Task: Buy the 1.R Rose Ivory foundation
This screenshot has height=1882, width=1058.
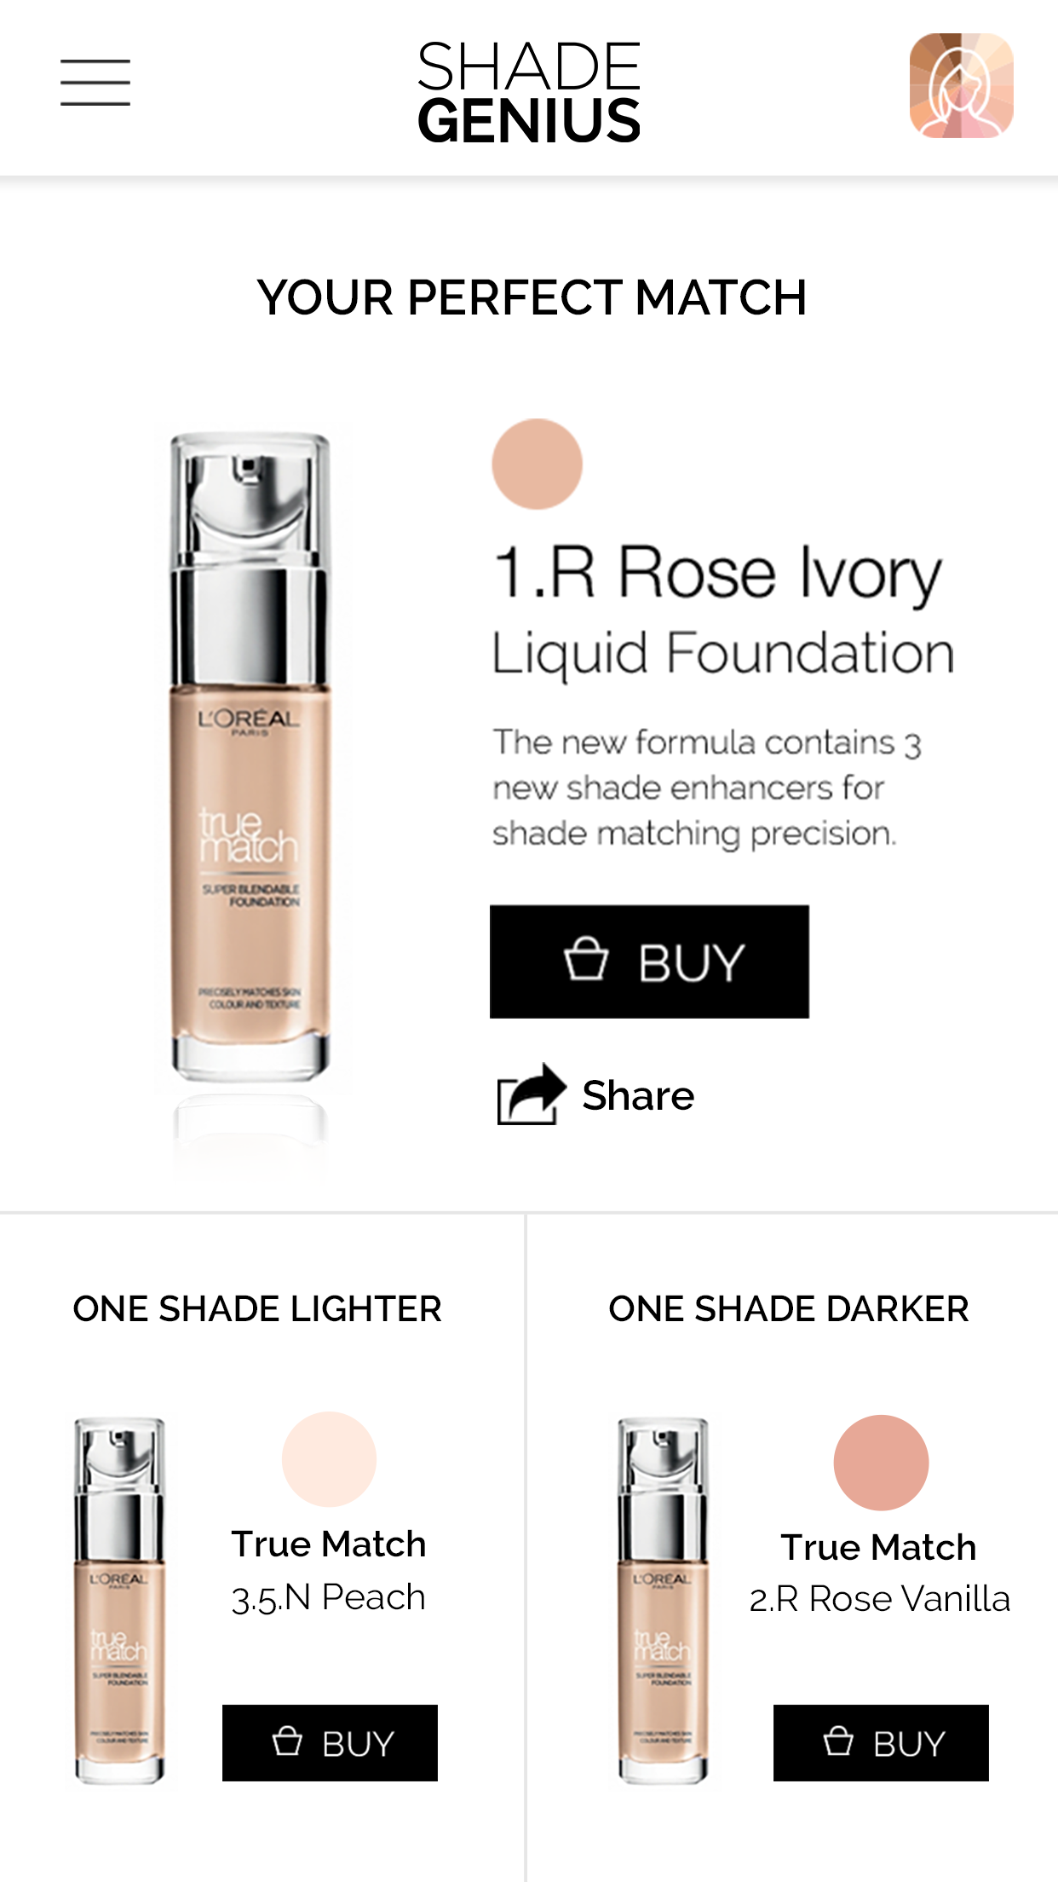Action: coord(649,961)
